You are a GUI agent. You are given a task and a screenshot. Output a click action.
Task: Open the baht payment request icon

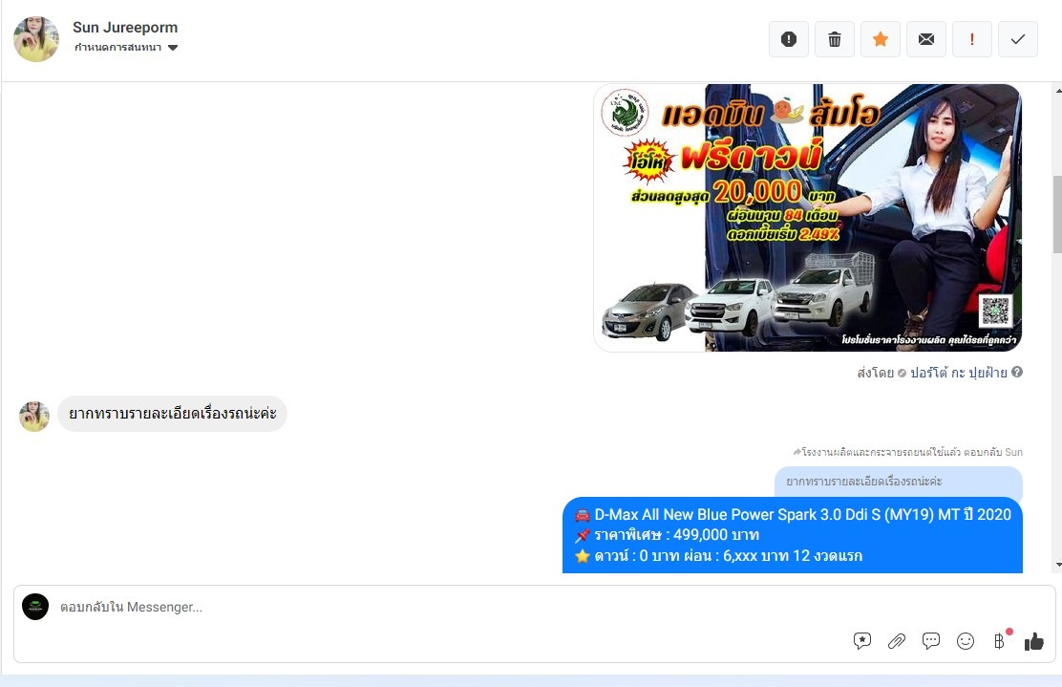coord(1000,641)
